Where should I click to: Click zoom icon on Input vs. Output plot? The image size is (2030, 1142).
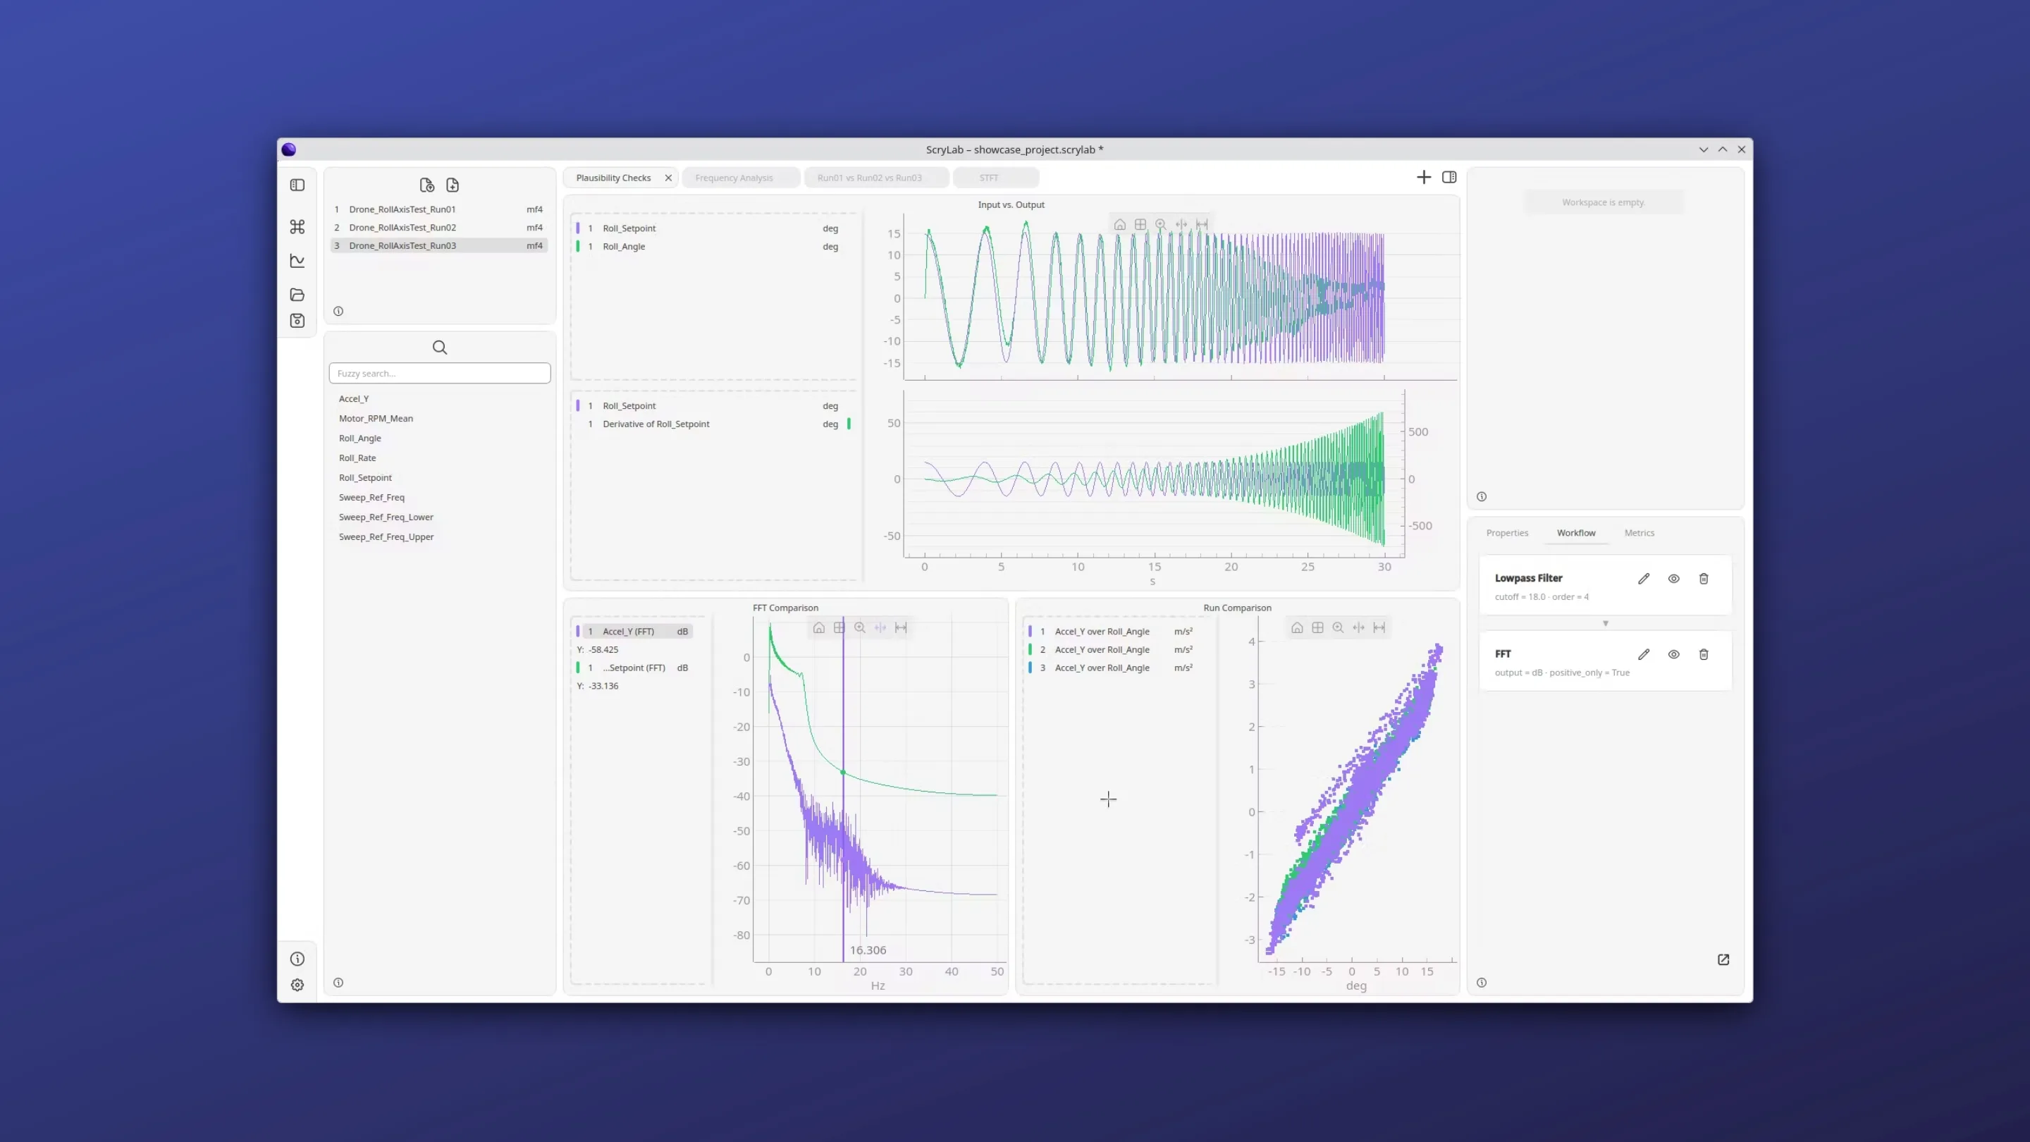[x=1161, y=225]
